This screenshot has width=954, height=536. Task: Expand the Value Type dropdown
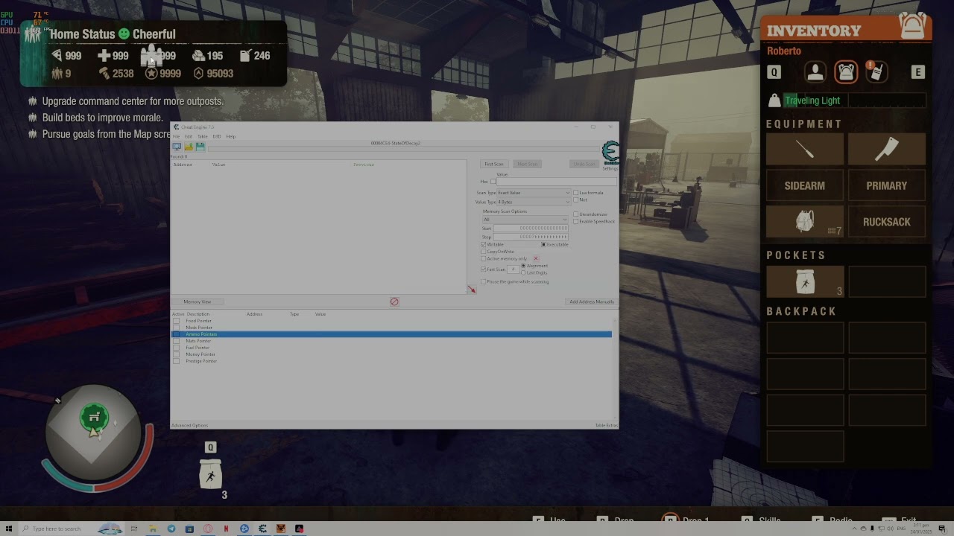[x=533, y=202]
